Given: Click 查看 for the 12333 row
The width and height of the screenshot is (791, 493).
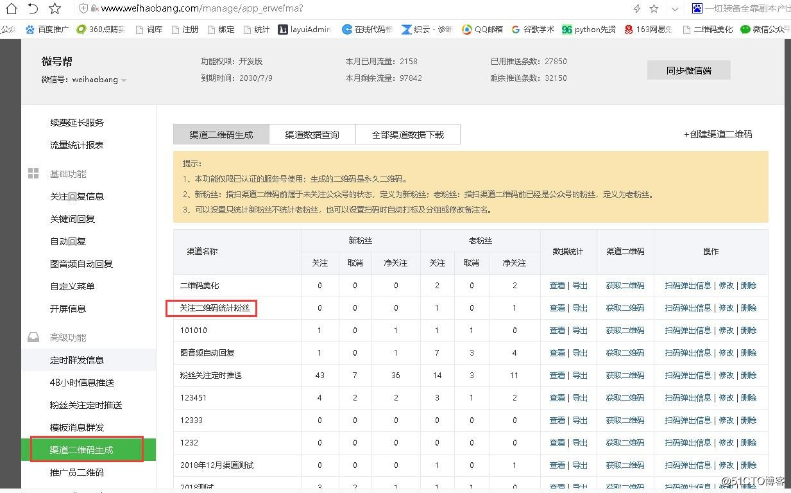Looking at the screenshot, I should point(557,420).
